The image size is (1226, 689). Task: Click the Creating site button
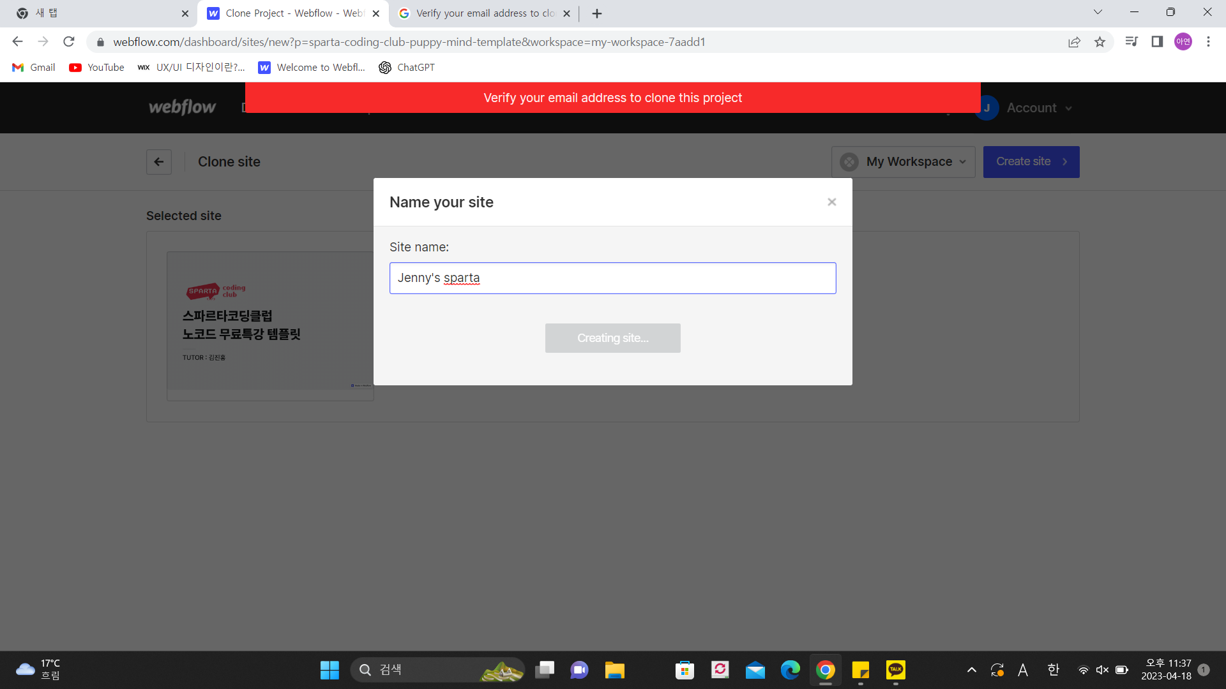click(x=612, y=338)
